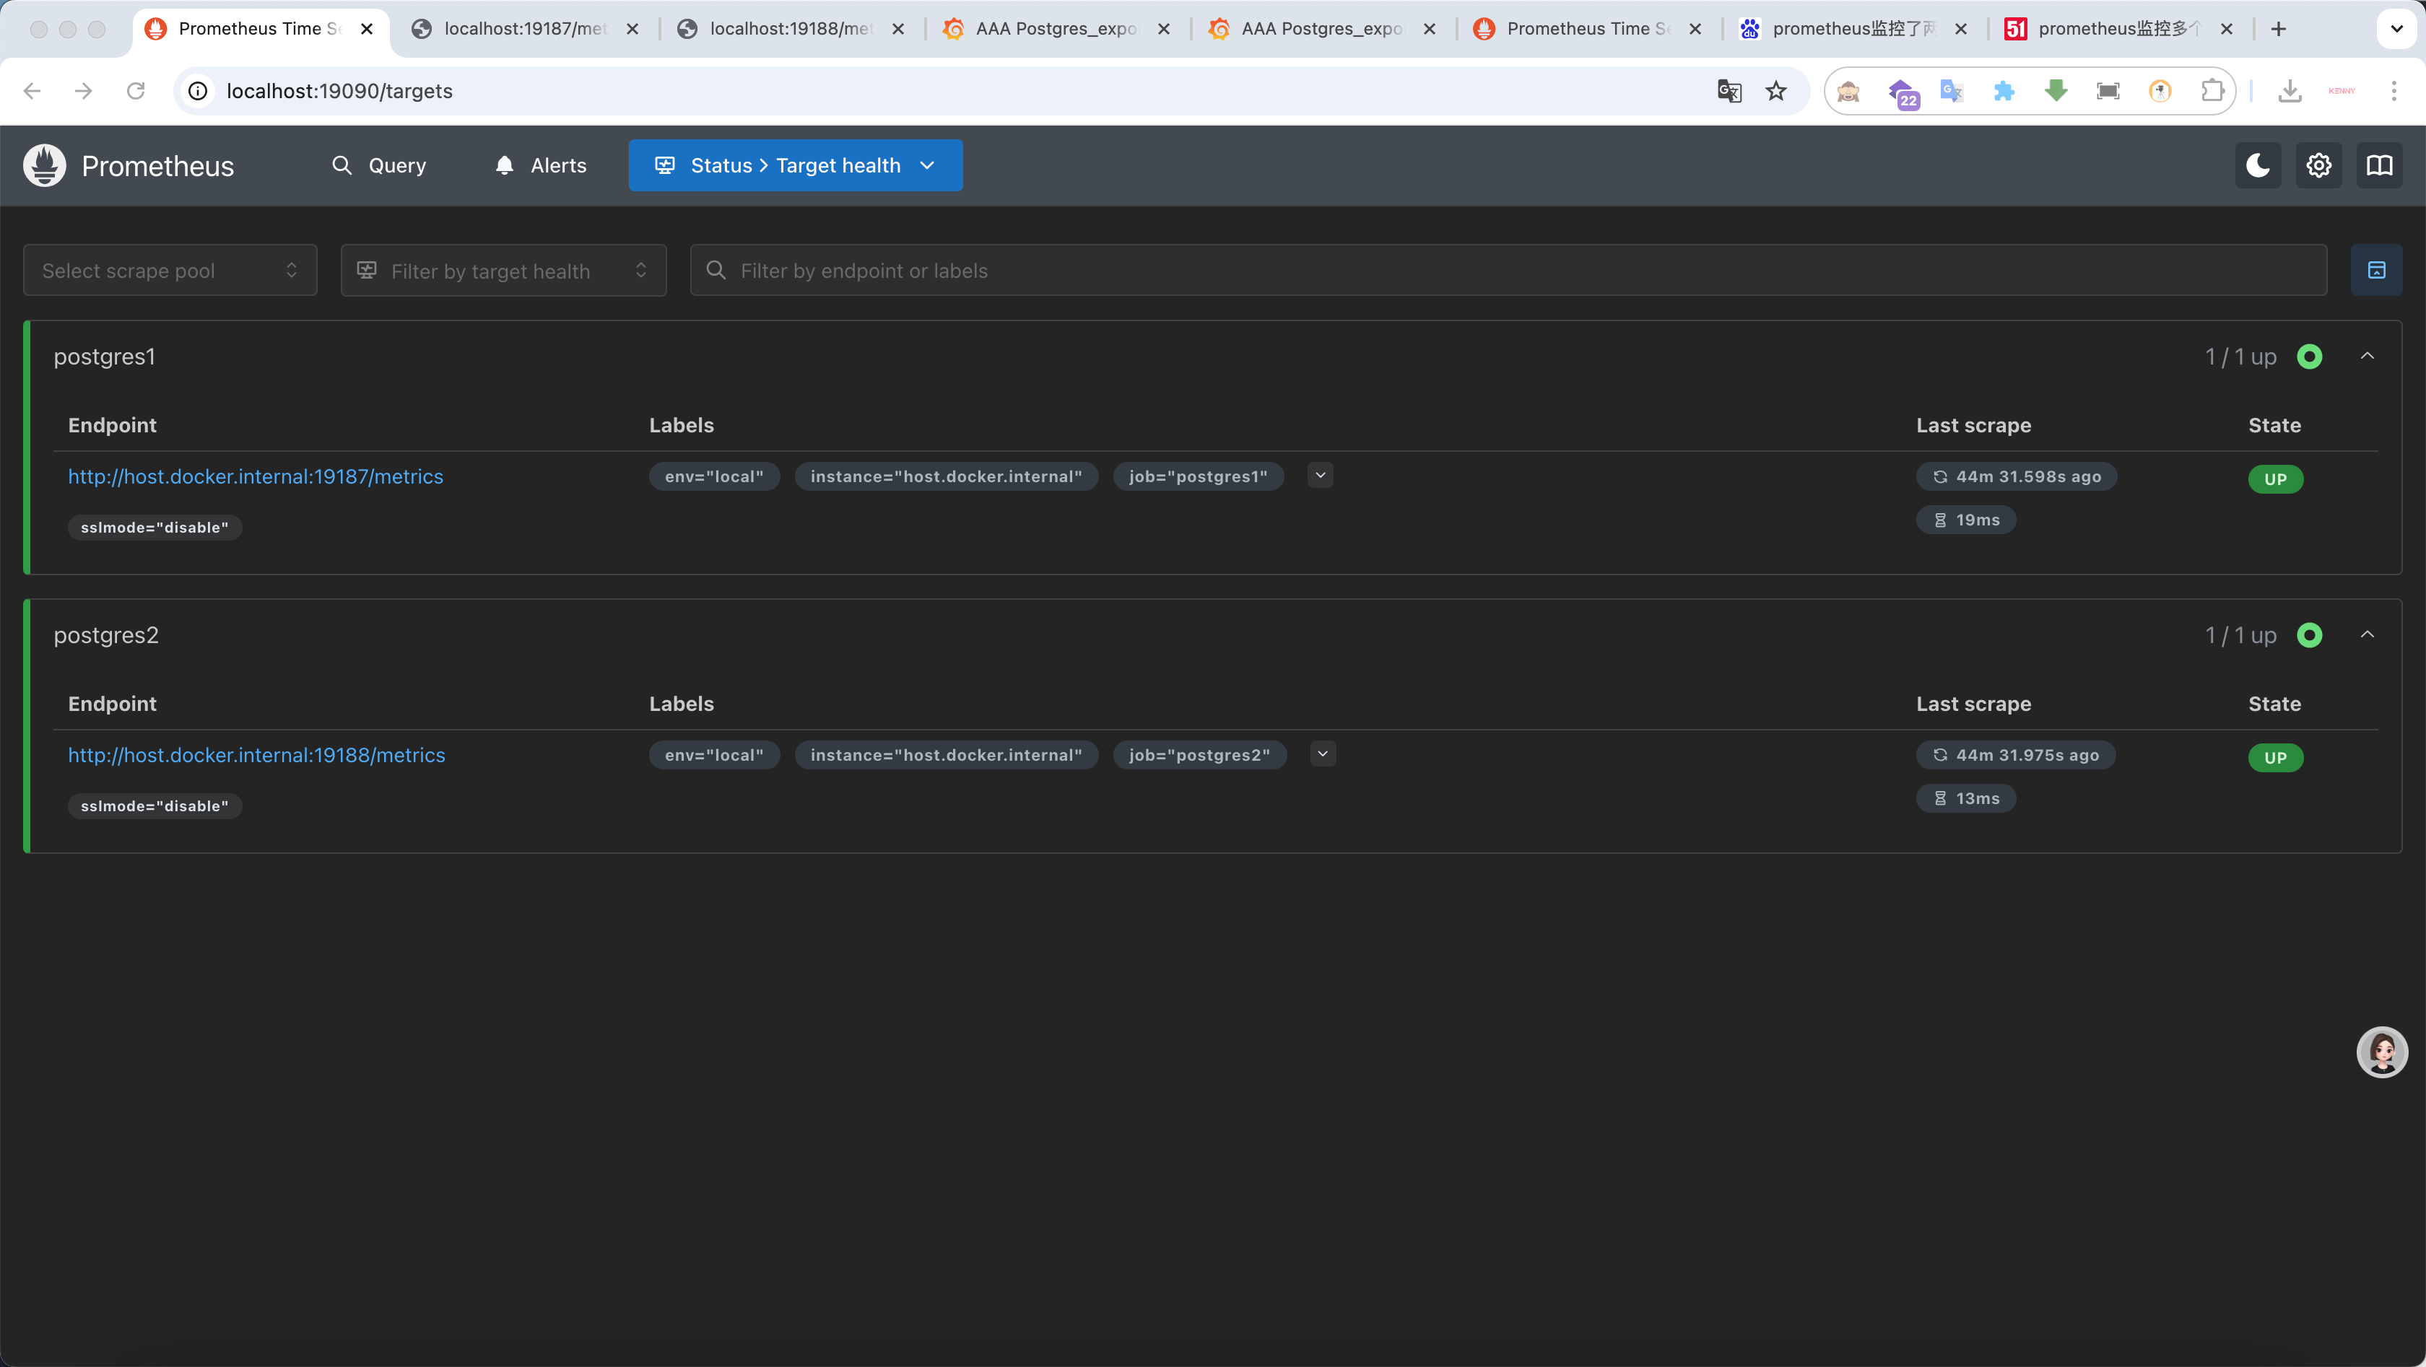Click the UP state badge for postgres2
Screen dimensions: 2426x1367
click(x=2275, y=758)
